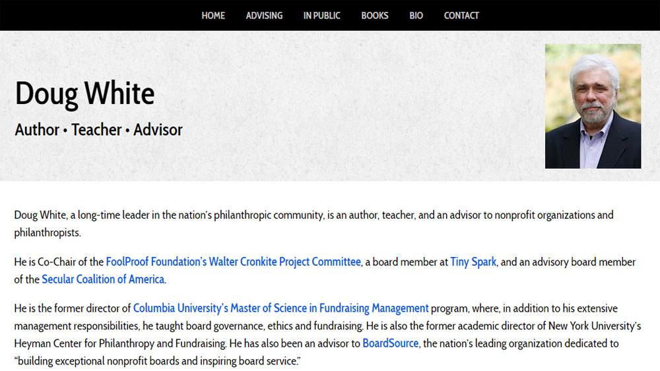Click the word Advisor in tagline
The height and width of the screenshot is (371, 660).
coord(158,130)
